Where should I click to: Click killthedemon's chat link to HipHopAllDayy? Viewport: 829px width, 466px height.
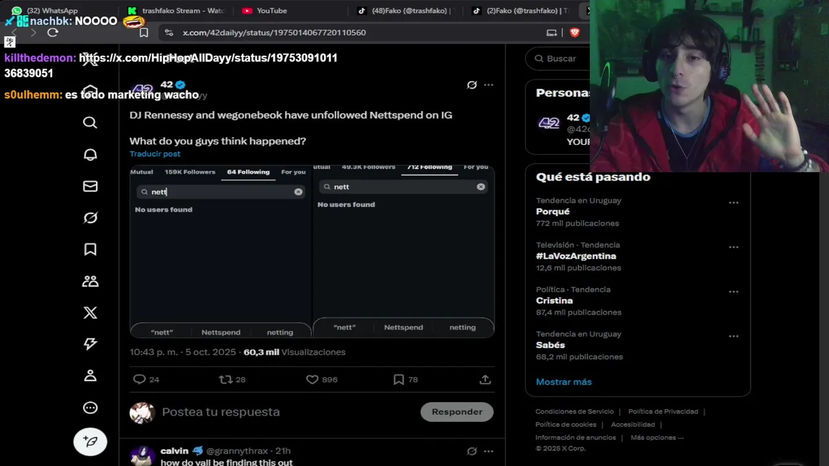pos(171,65)
